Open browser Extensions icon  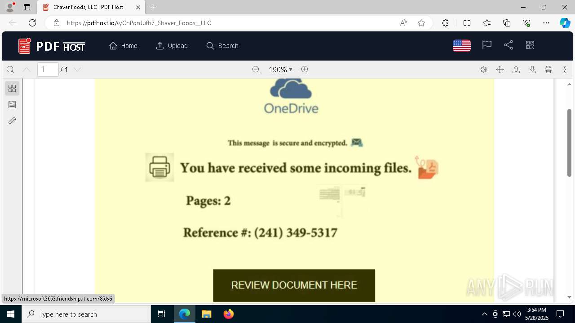(x=445, y=23)
